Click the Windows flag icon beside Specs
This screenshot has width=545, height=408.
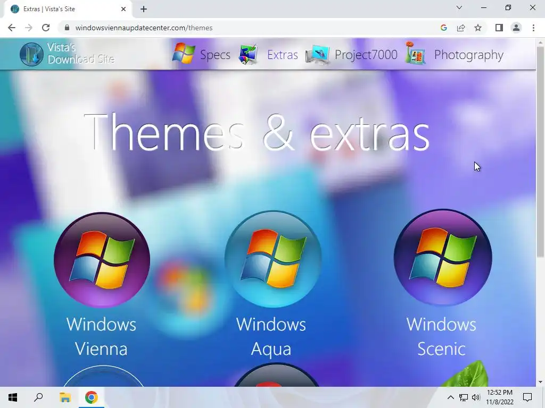coord(184,54)
